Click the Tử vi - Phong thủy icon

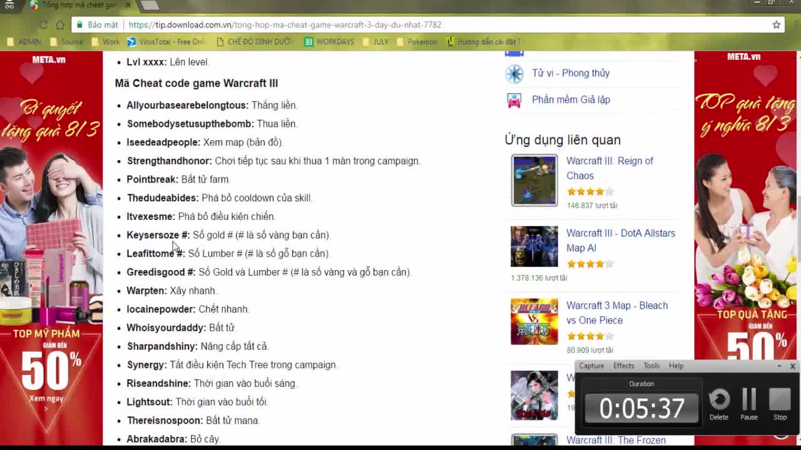(514, 74)
